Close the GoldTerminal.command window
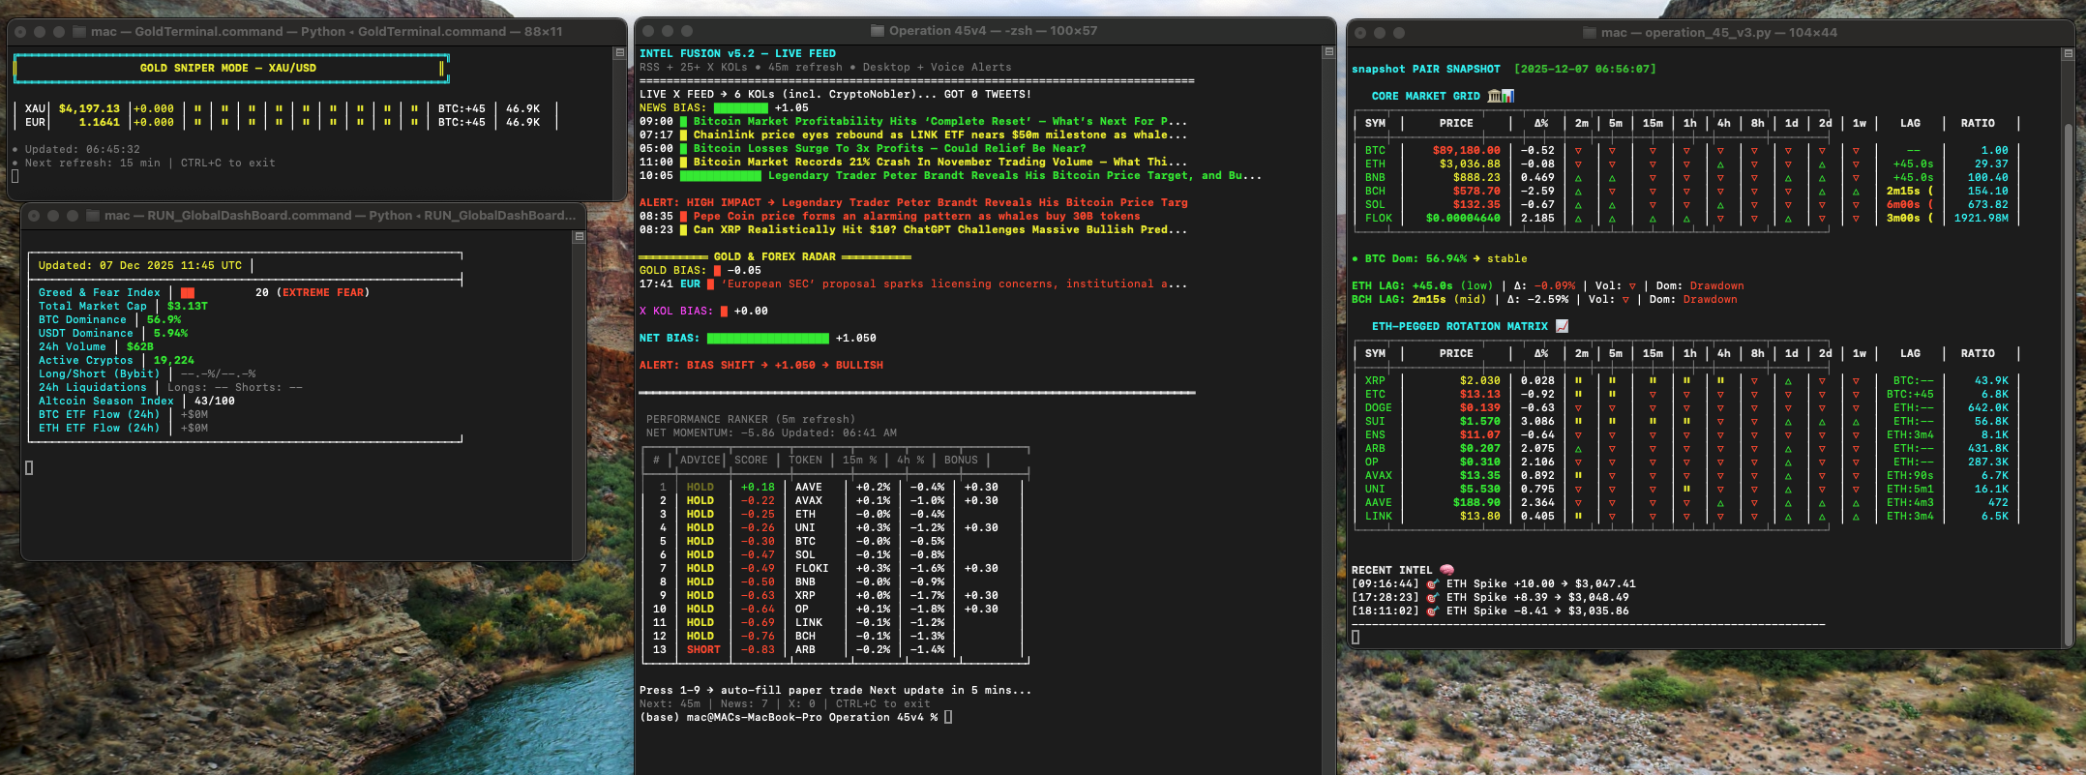This screenshot has height=775, width=2086. click(x=21, y=32)
